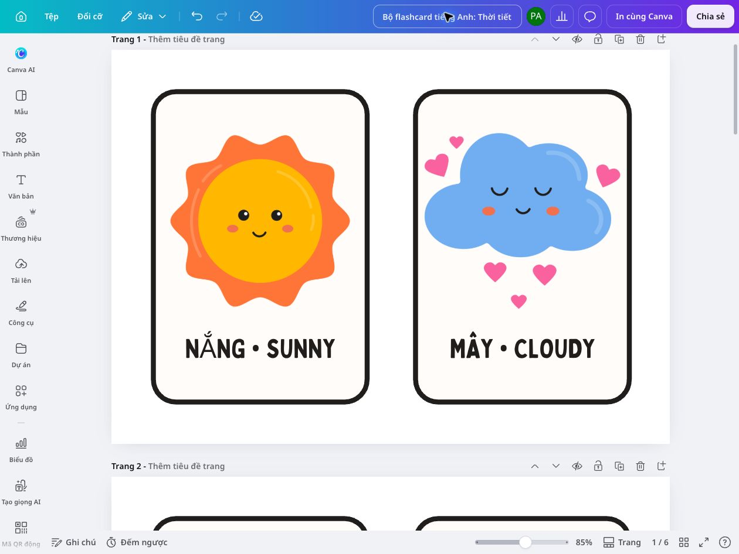Move Trang 2 down with chevron
Screen dimensions: 739x554
pyautogui.click(x=555, y=466)
